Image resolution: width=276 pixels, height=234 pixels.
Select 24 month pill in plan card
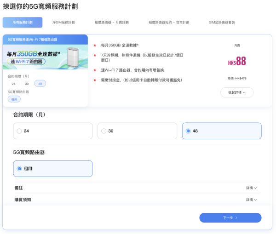click(x=13, y=84)
